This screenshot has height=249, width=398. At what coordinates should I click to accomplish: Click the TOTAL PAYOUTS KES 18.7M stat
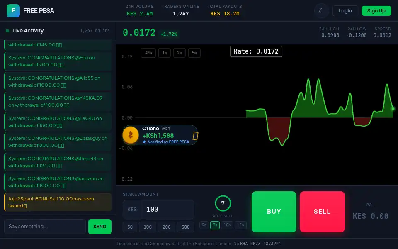[225, 10]
